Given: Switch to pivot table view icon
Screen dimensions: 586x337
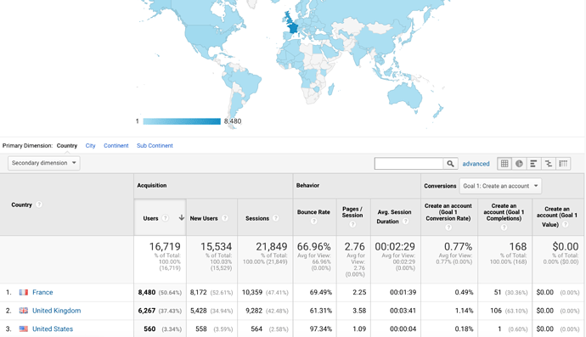Looking at the screenshot, I should pos(563,164).
